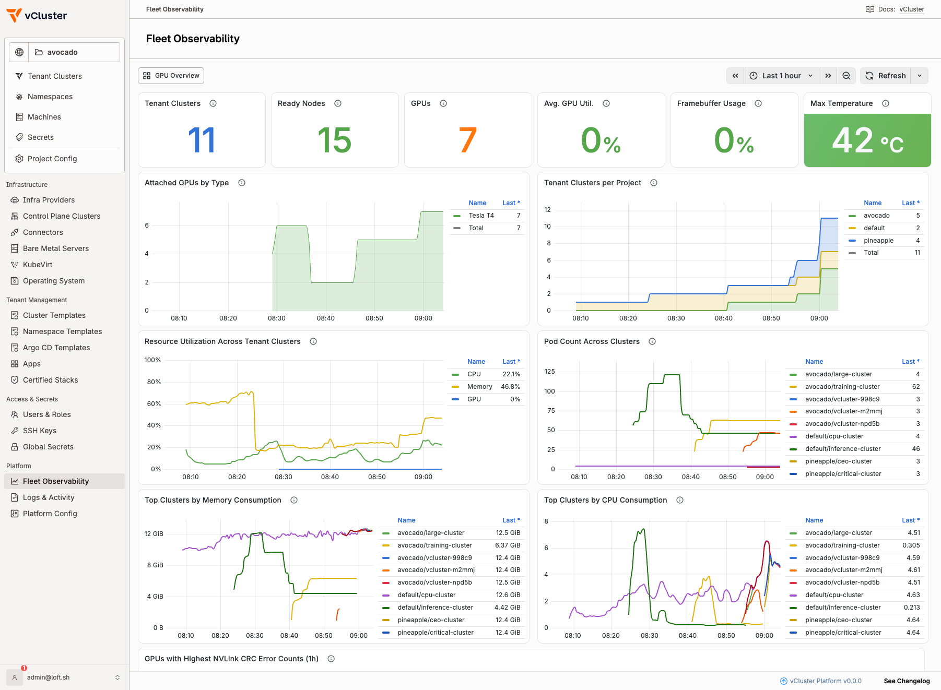This screenshot has width=941, height=690.
Task: Click vCluster Platform v0.0.0 link
Action: [x=821, y=681]
